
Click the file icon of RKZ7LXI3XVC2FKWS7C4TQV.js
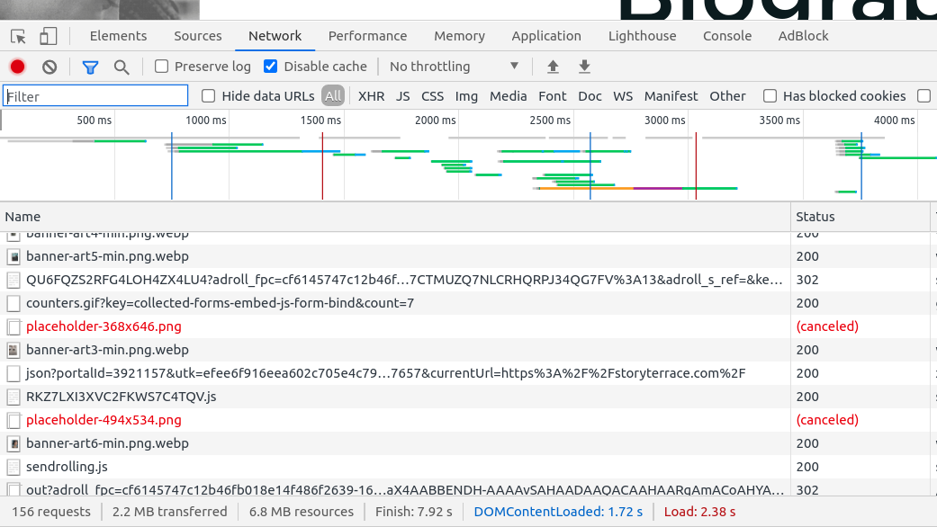14,397
